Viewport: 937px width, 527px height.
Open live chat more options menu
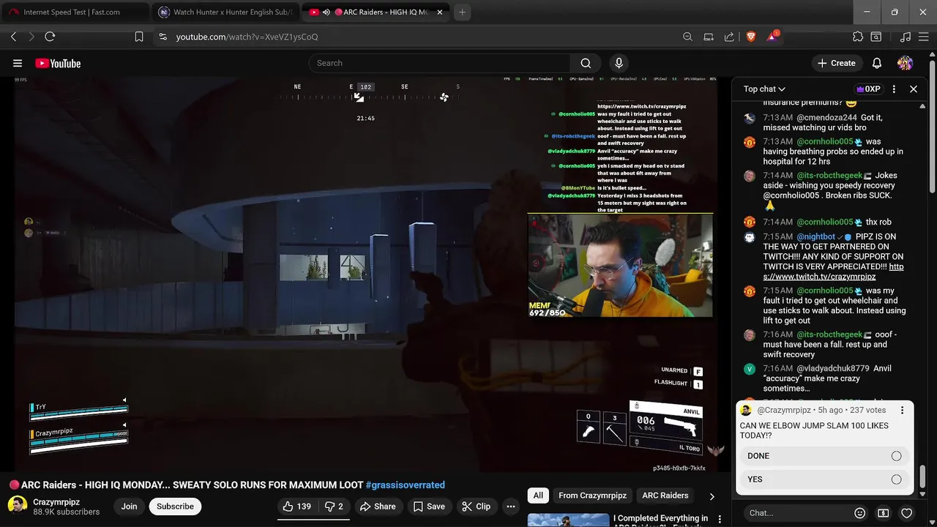pyautogui.click(x=894, y=89)
